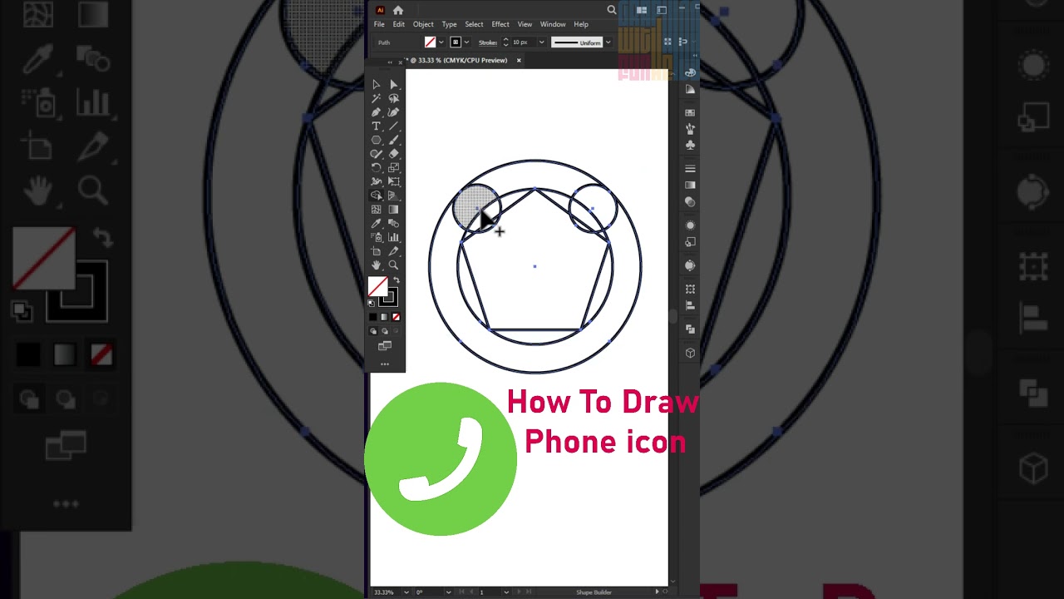1064x599 pixels.
Task: Reset to default fill and stroke
Action: [x=372, y=303]
